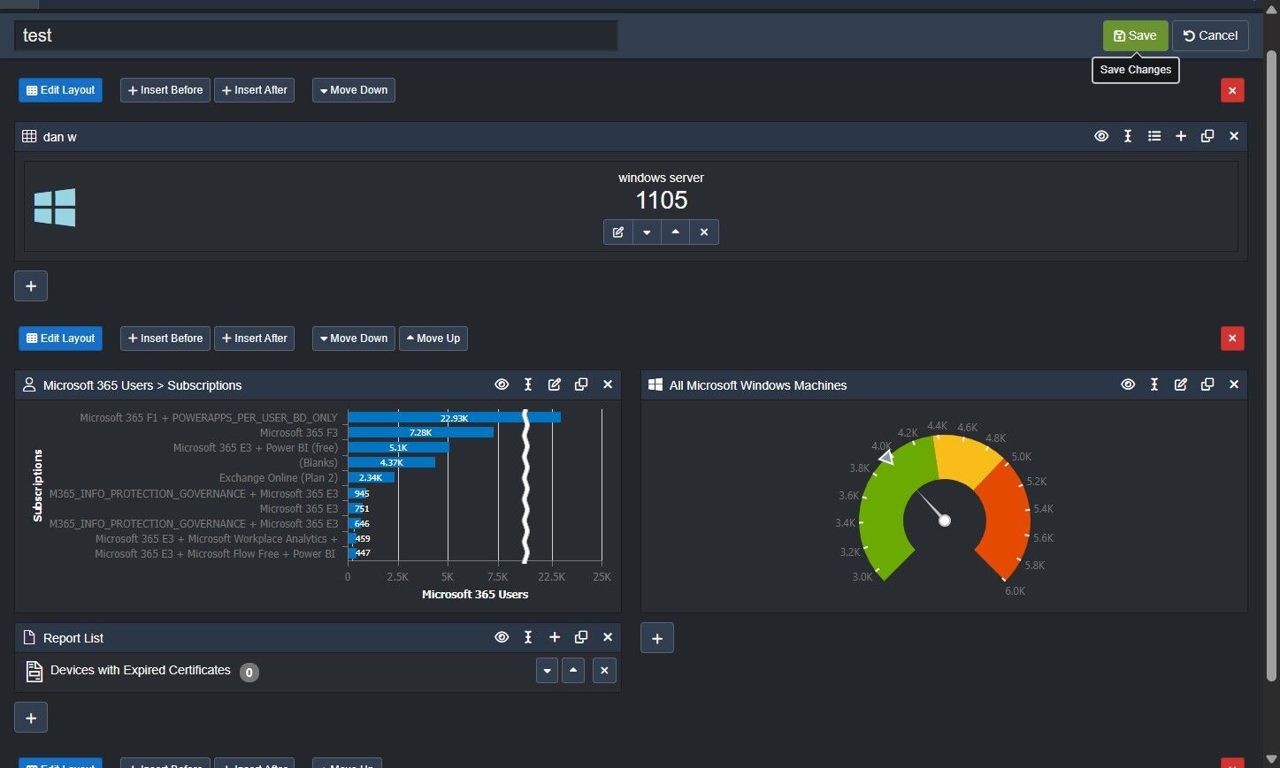
Task: Click the resize icon in Report List header
Action: pos(528,637)
